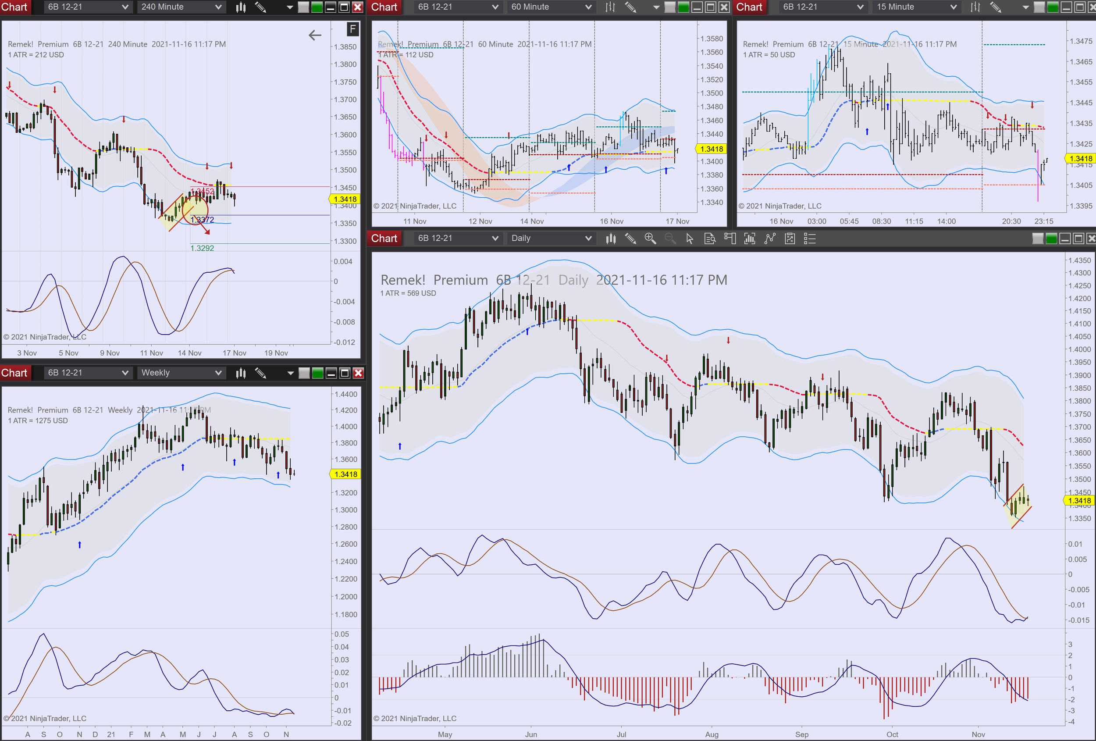Open the drawing tools pencil icon on Daily chart
Viewport: 1096px width, 741px height.
tap(631, 239)
